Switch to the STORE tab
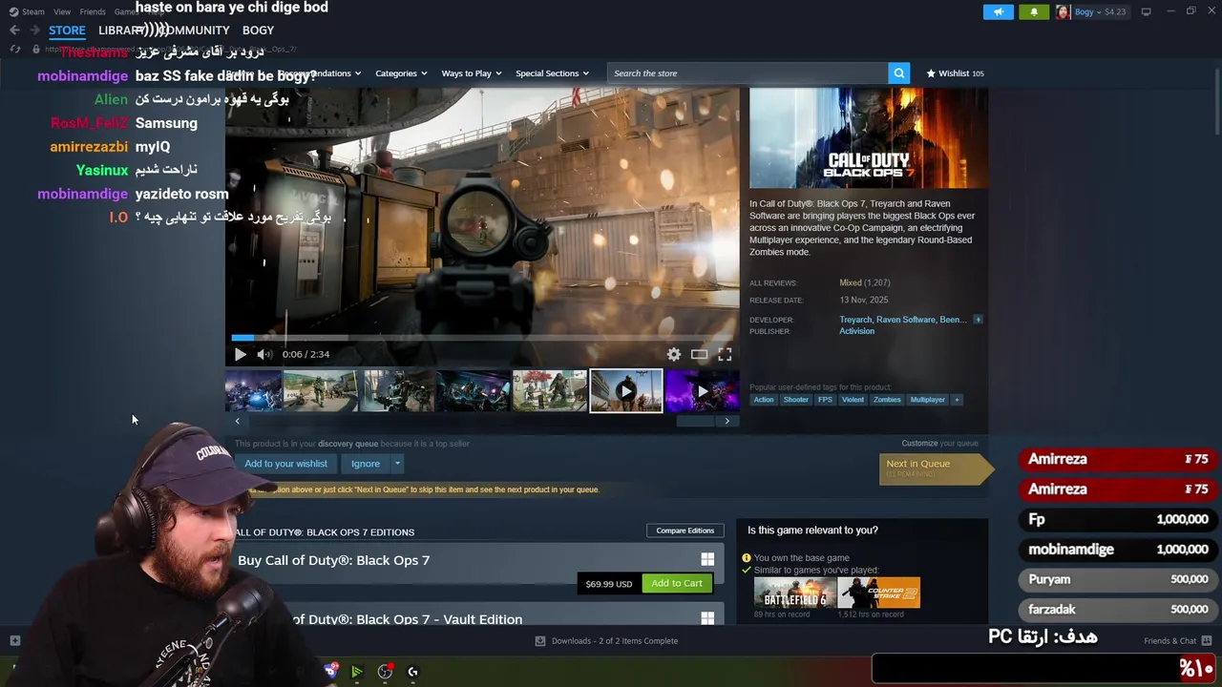Image resolution: width=1222 pixels, height=687 pixels. [67, 31]
